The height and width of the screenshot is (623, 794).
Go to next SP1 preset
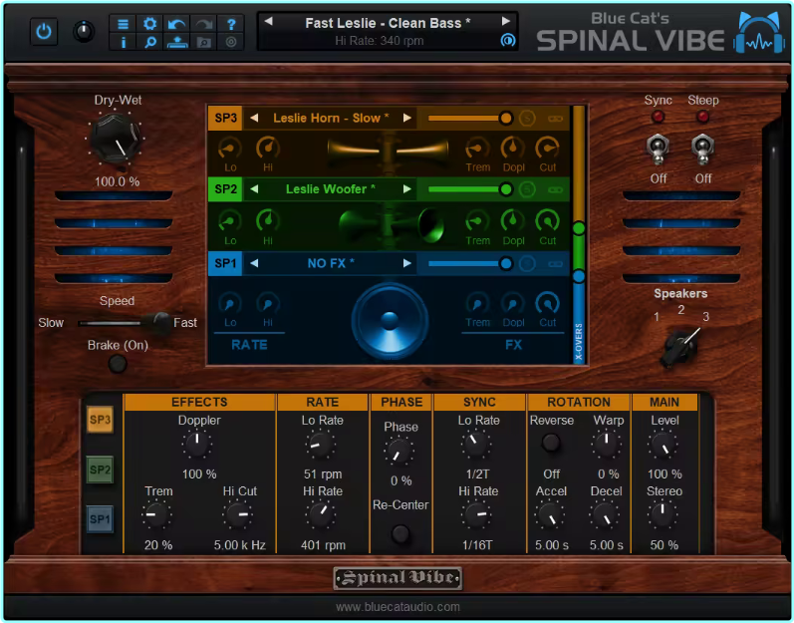pyautogui.click(x=407, y=263)
